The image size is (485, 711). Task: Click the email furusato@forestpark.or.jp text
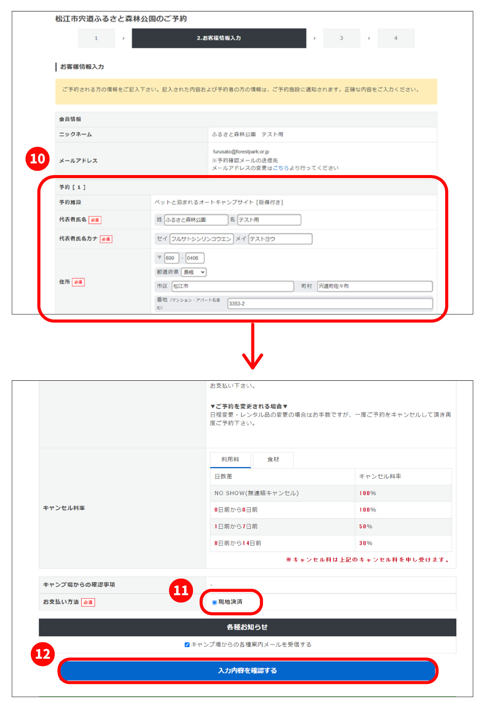pyautogui.click(x=241, y=152)
